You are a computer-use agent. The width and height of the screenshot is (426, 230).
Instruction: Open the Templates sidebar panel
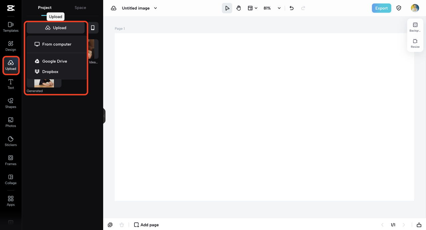(x=11, y=27)
